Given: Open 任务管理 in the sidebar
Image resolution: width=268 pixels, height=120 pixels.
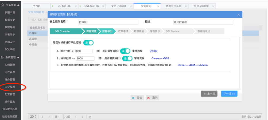Looking at the screenshot, I should [10, 79].
